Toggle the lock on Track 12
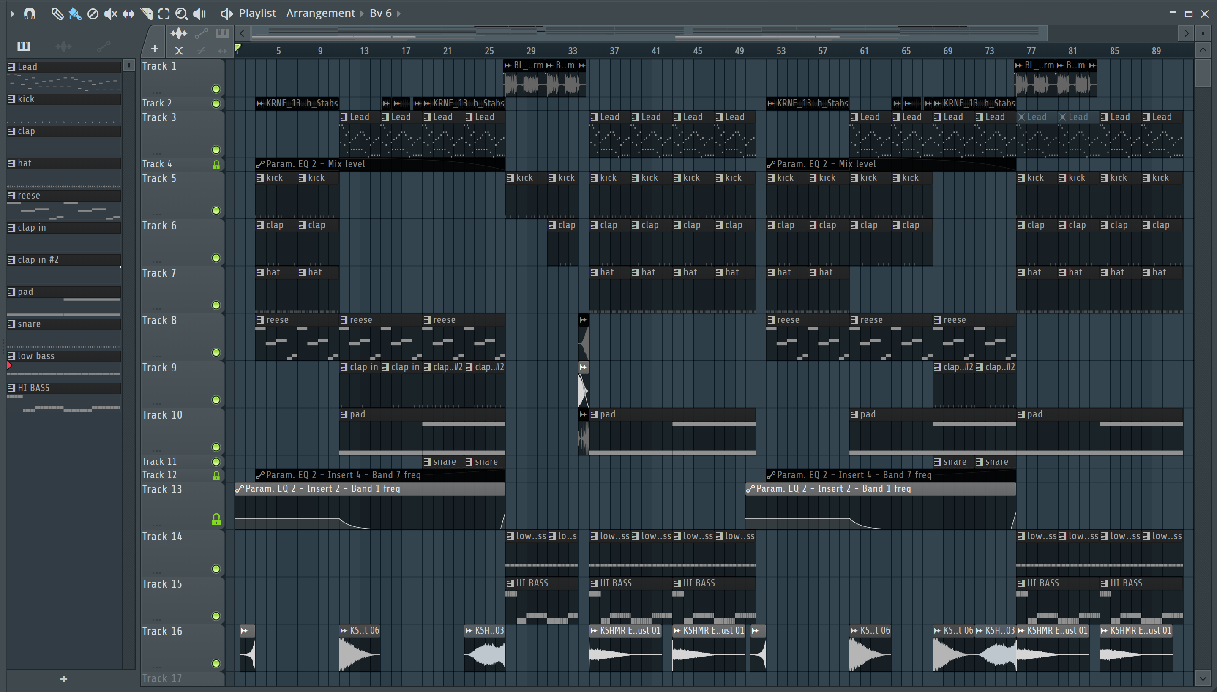 (x=216, y=475)
